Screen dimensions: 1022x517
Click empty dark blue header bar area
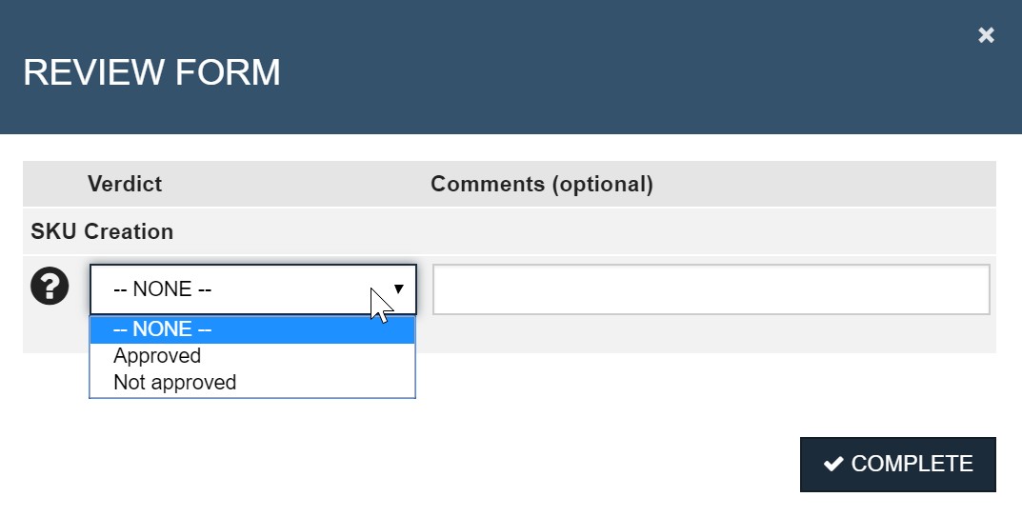tap(619, 71)
